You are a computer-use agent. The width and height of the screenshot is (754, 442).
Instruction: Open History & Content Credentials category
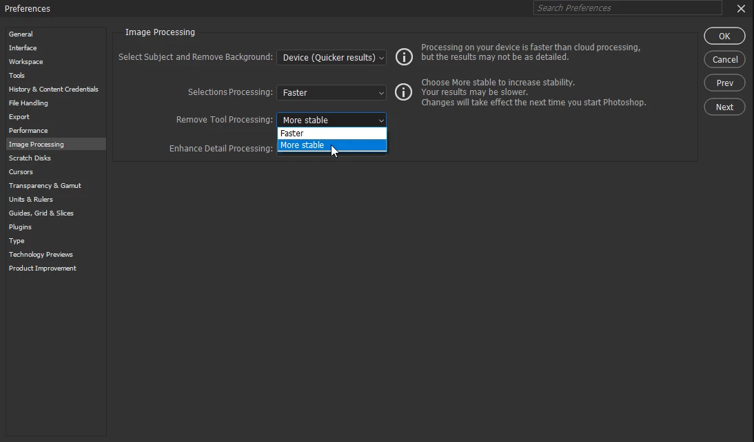coord(56,90)
